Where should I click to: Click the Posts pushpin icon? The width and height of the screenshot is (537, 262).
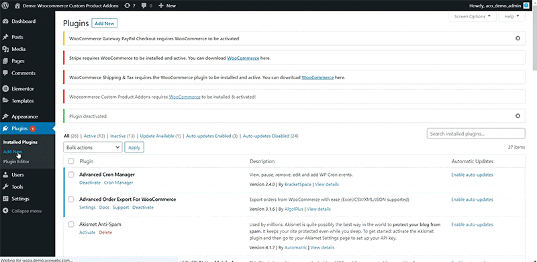click(x=5, y=37)
